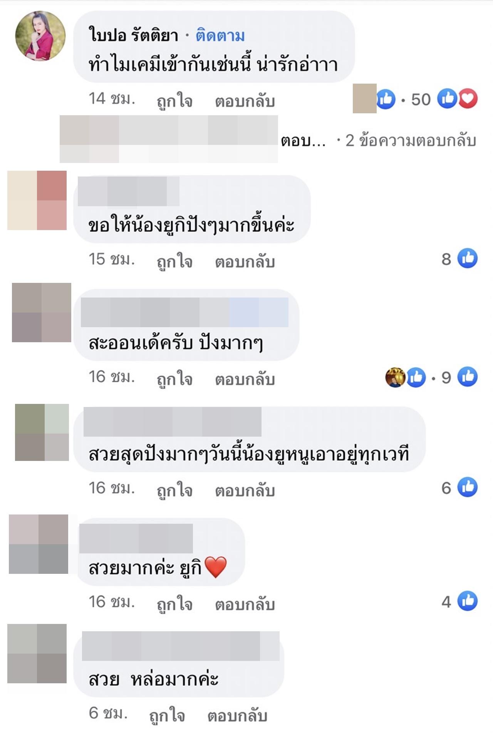Click ติดตาม to follow ใบปอ รัตติยา
This screenshot has height=733, width=493.
tap(220, 36)
